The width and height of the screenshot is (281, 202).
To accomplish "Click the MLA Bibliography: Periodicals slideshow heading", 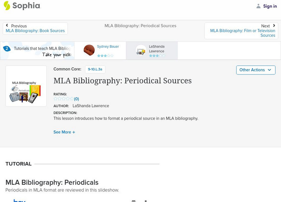I will (x=52, y=182).
